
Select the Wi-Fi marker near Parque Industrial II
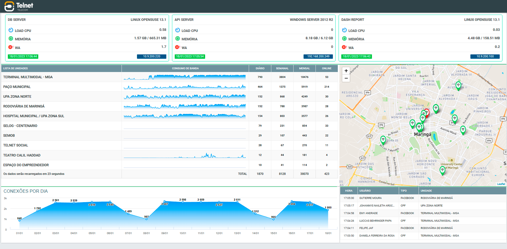[x=463, y=130]
